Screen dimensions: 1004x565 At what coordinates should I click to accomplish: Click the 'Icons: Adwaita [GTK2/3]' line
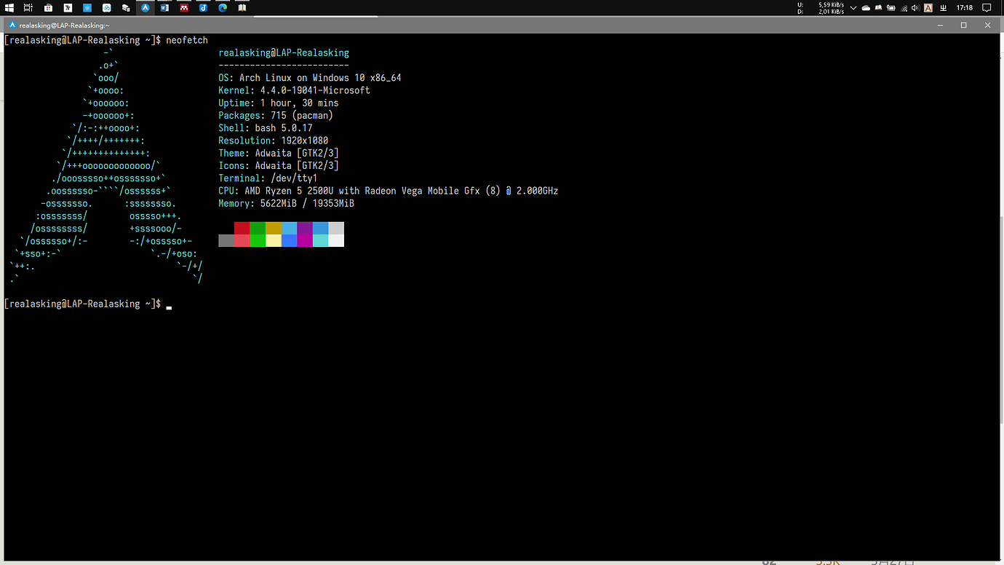[279, 165]
